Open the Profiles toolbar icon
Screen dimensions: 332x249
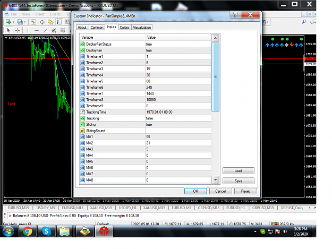click(x=20, y=22)
